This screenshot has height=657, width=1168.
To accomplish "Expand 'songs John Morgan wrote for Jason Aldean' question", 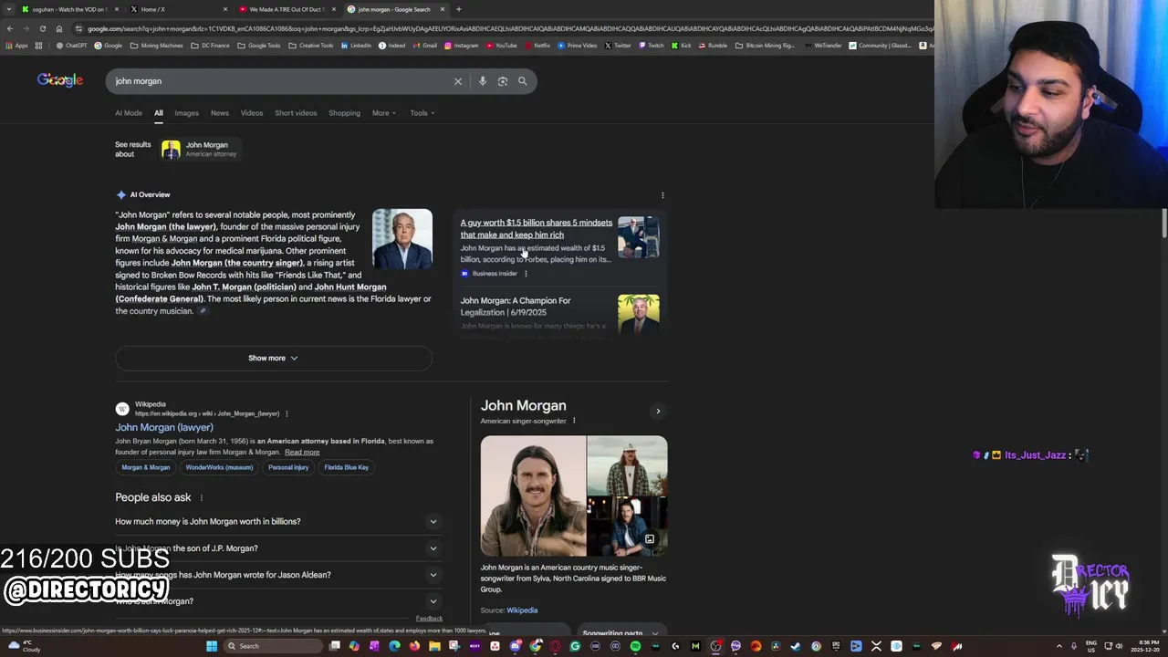I will point(277,575).
